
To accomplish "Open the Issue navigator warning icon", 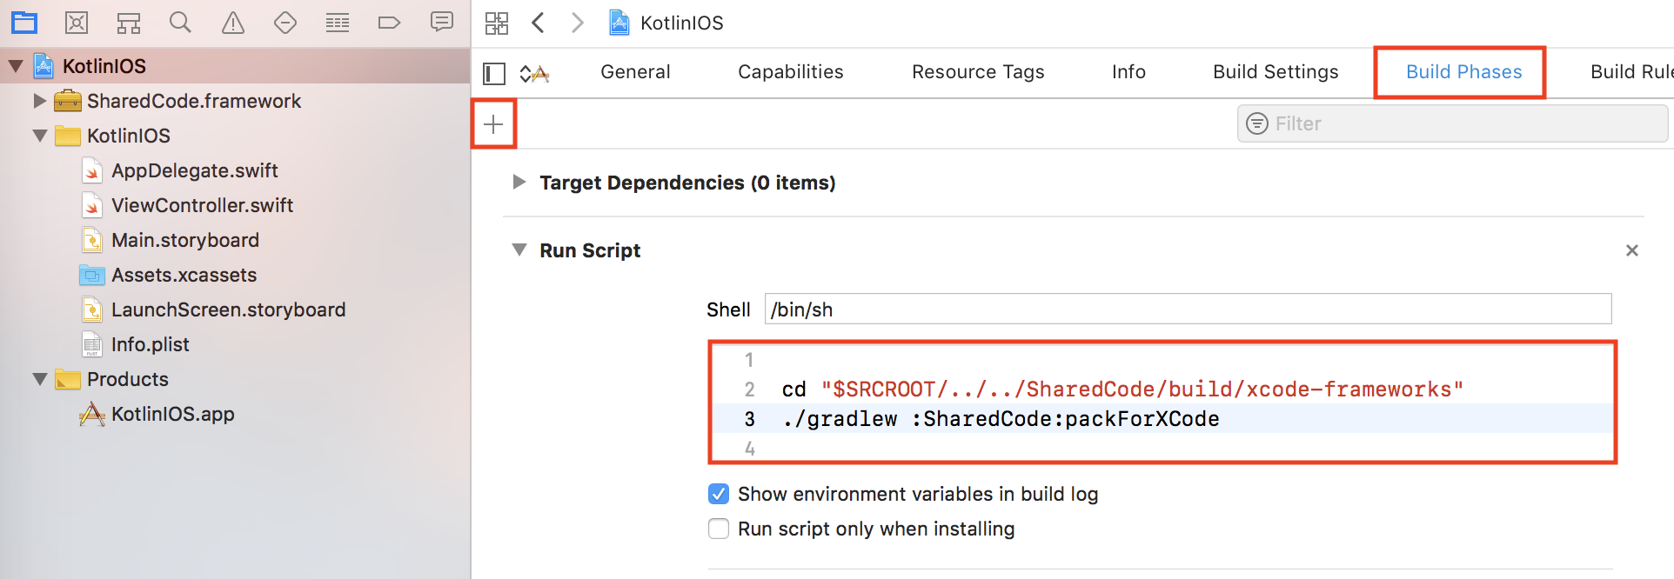I will pyautogui.click(x=233, y=23).
